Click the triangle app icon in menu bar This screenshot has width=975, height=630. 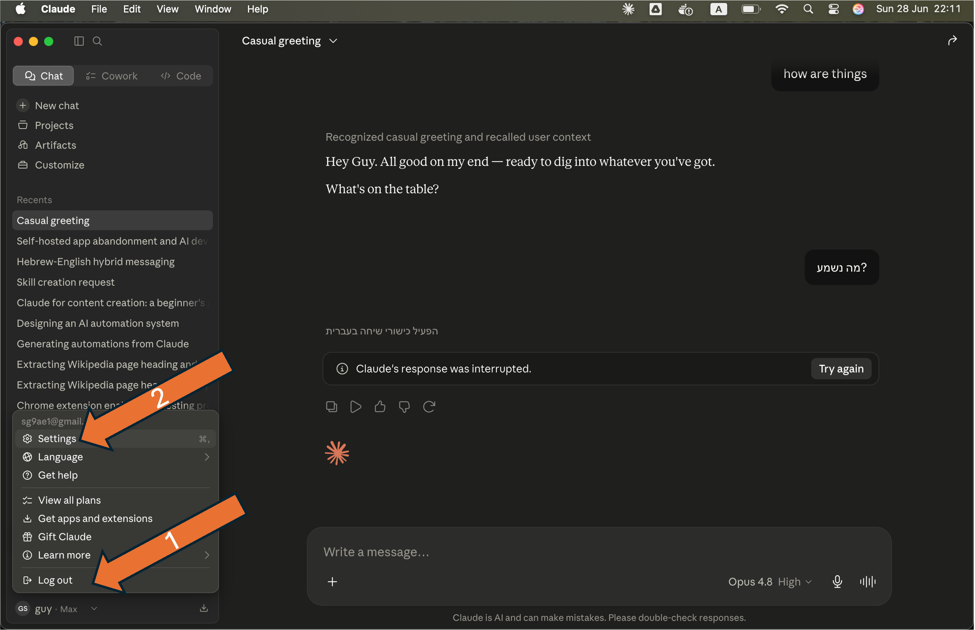[x=656, y=9]
